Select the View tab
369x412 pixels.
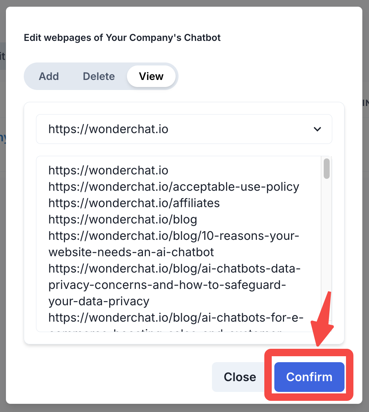[x=151, y=77]
